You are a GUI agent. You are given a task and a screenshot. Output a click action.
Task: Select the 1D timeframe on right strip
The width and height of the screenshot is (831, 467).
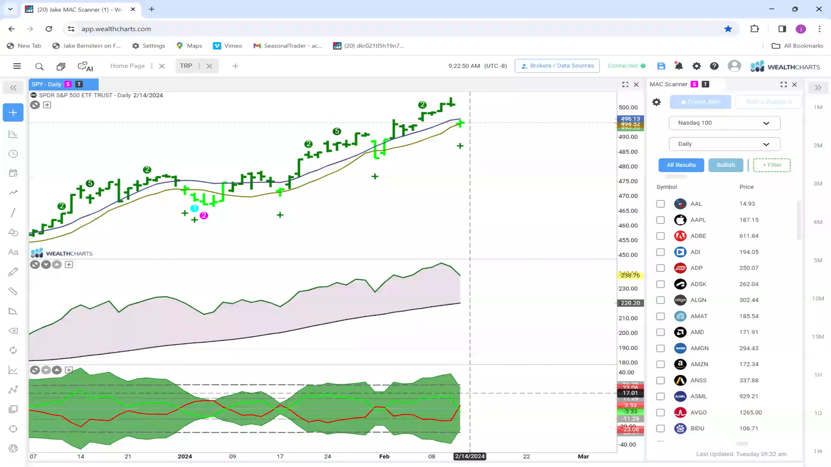818,413
